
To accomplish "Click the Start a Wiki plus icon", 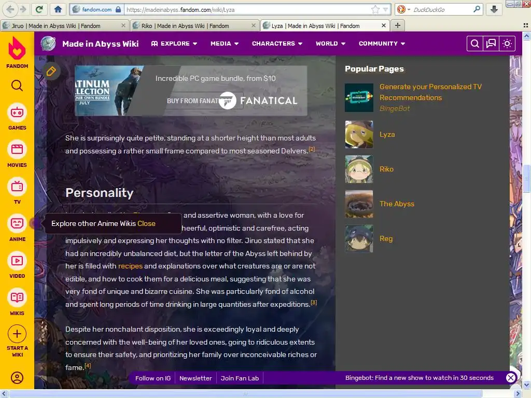I will [17, 334].
